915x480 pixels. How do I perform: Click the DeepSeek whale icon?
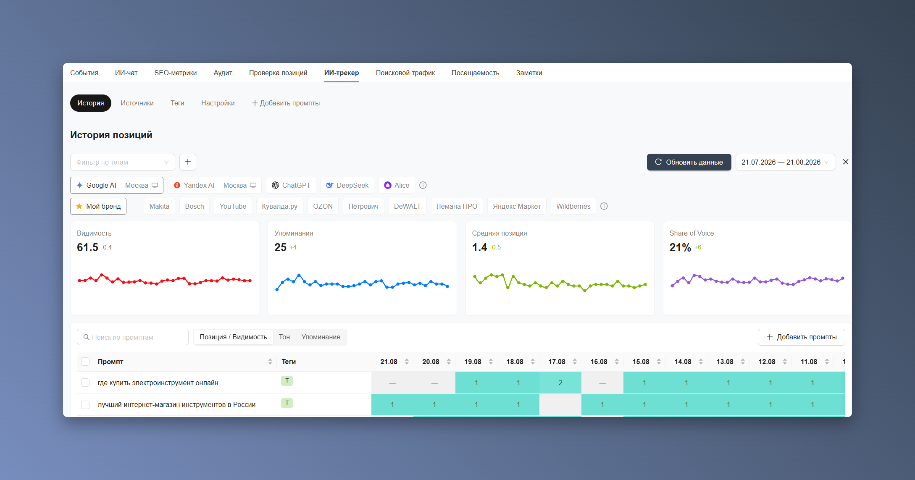tap(330, 185)
